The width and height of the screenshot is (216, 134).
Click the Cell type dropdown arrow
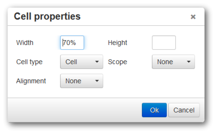click(x=97, y=62)
